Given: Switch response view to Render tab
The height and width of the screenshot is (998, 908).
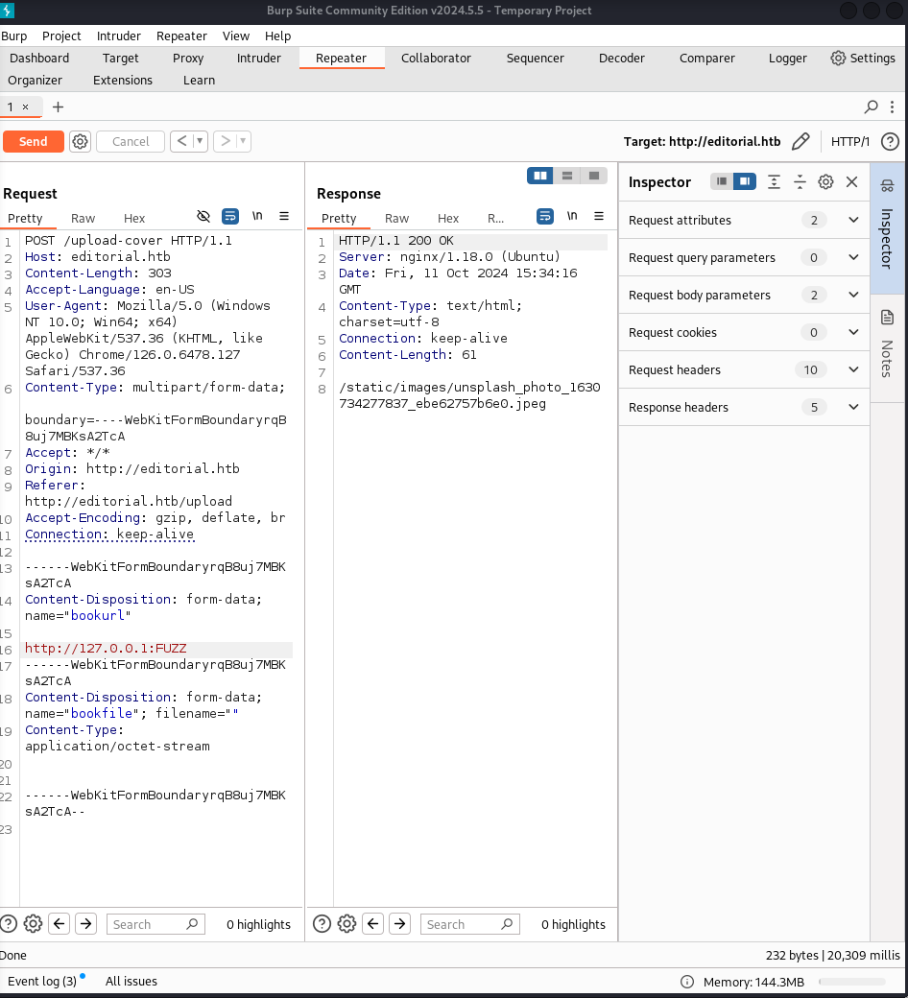Looking at the screenshot, I should [x=495, y=219].
